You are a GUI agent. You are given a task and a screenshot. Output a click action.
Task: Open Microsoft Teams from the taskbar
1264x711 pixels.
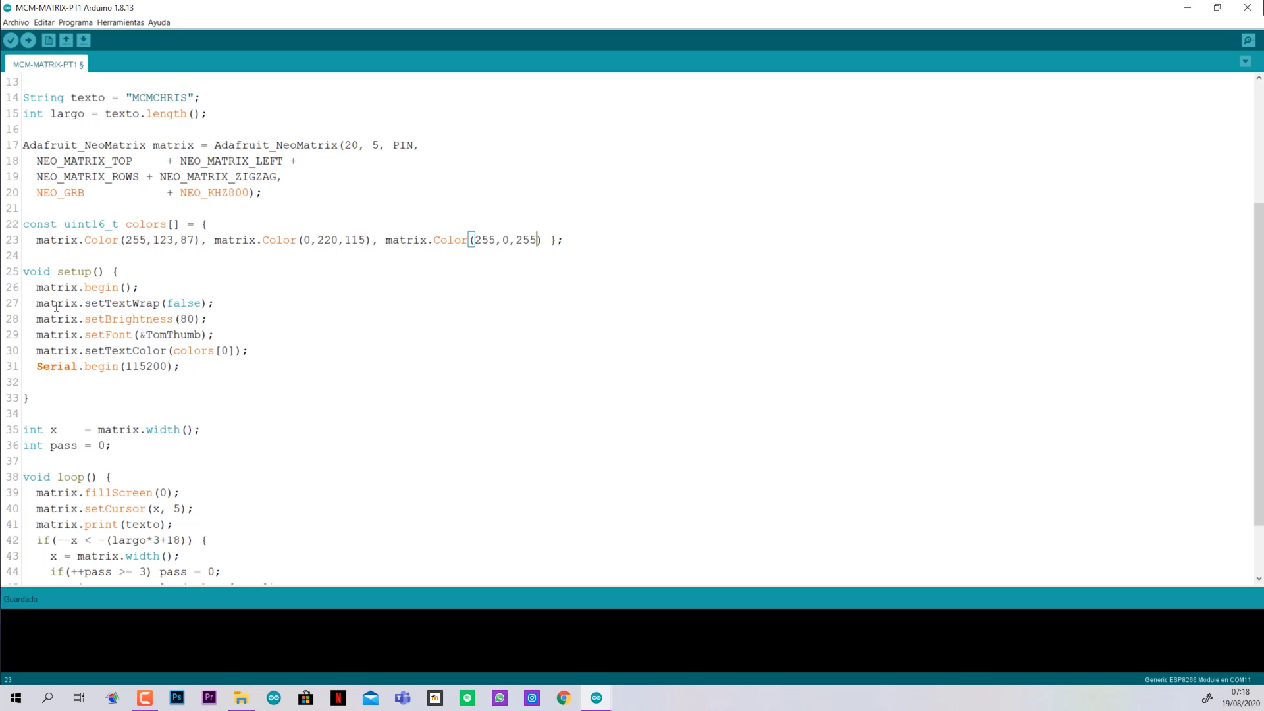click(x=403, y=698)
